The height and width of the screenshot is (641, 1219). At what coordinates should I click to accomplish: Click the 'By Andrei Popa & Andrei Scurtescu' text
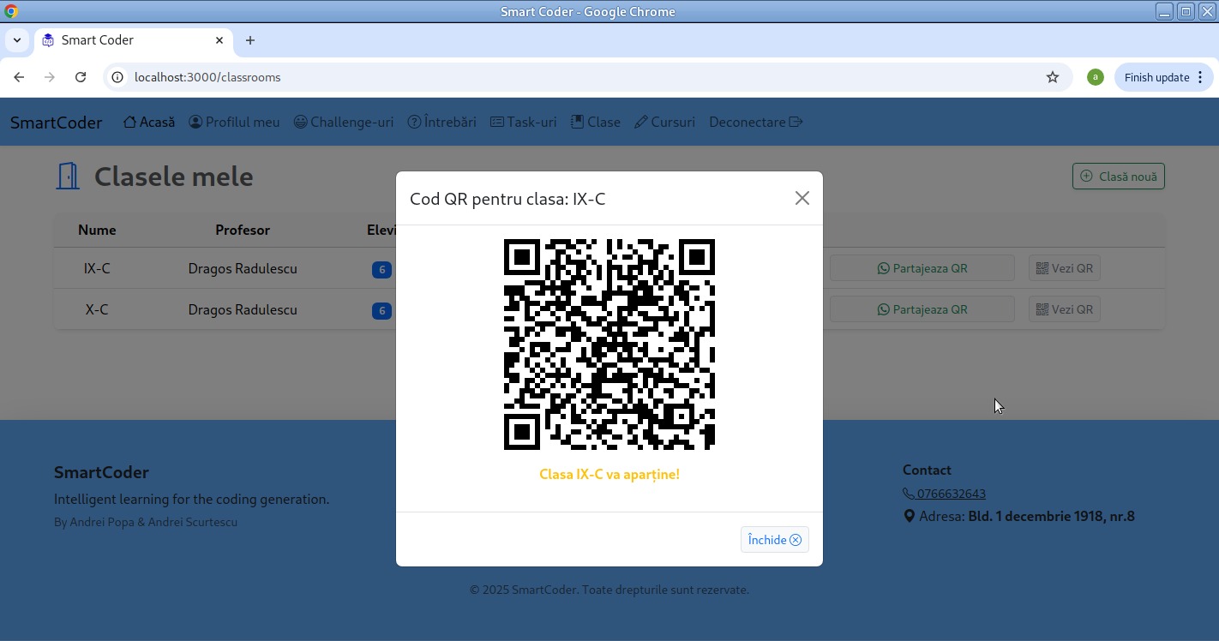pyautogui.click(x=146, y=522)
